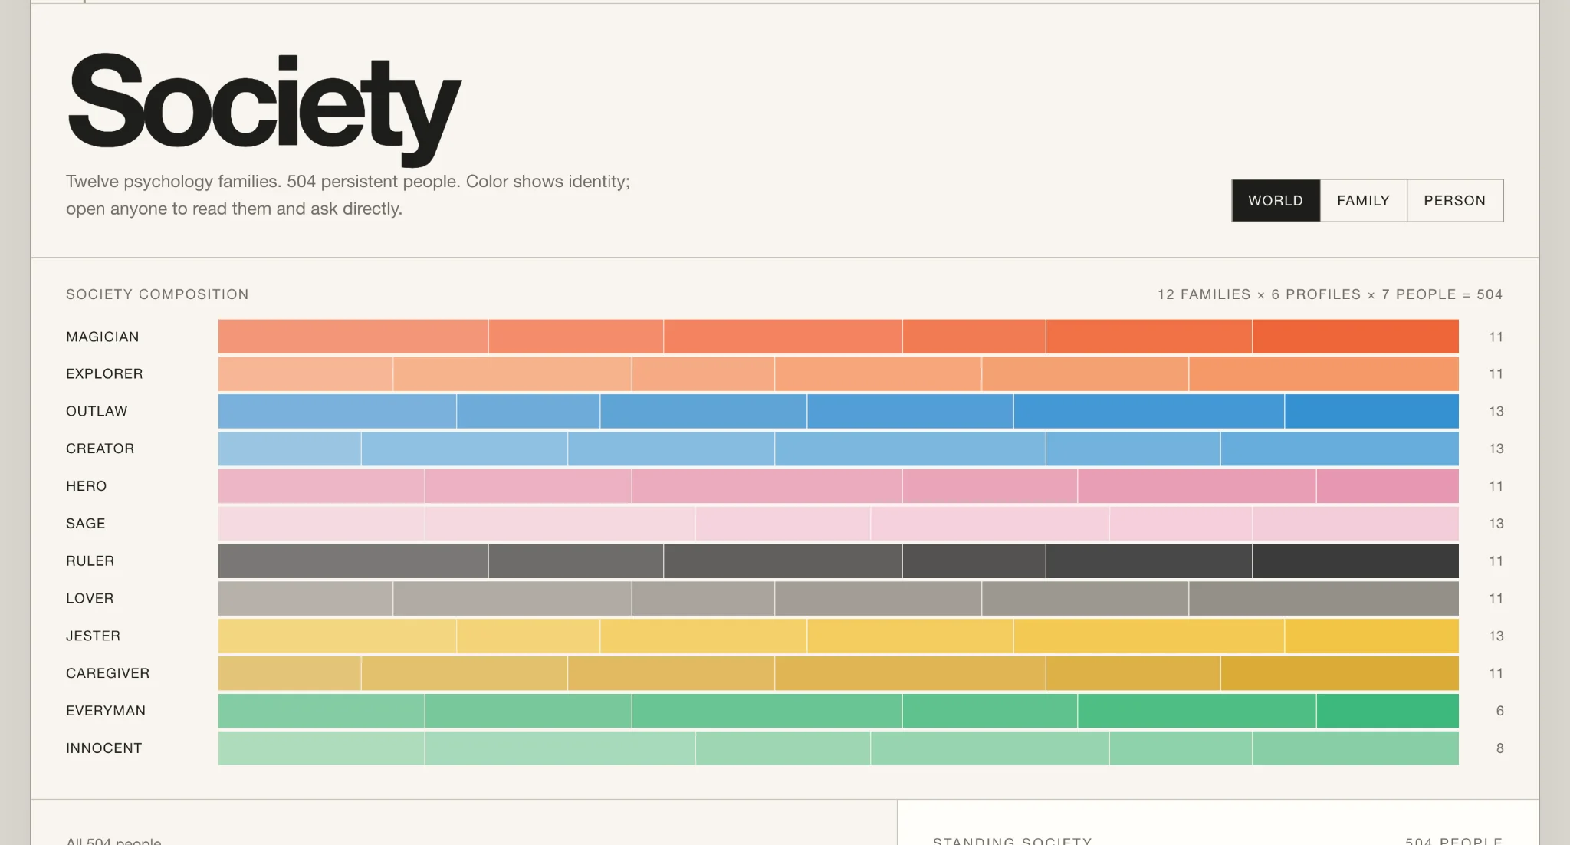Image resolution: width=1570 pixels, height=845 pixels.
Task: Click darkest last segment of RULER bar
Action: pos(1356,561)
